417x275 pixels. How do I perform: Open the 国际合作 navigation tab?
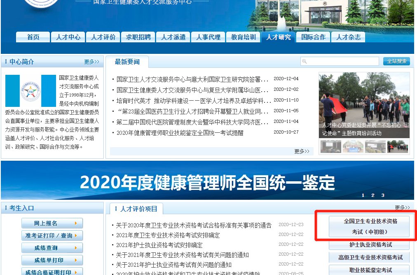[x=313, y=37]
